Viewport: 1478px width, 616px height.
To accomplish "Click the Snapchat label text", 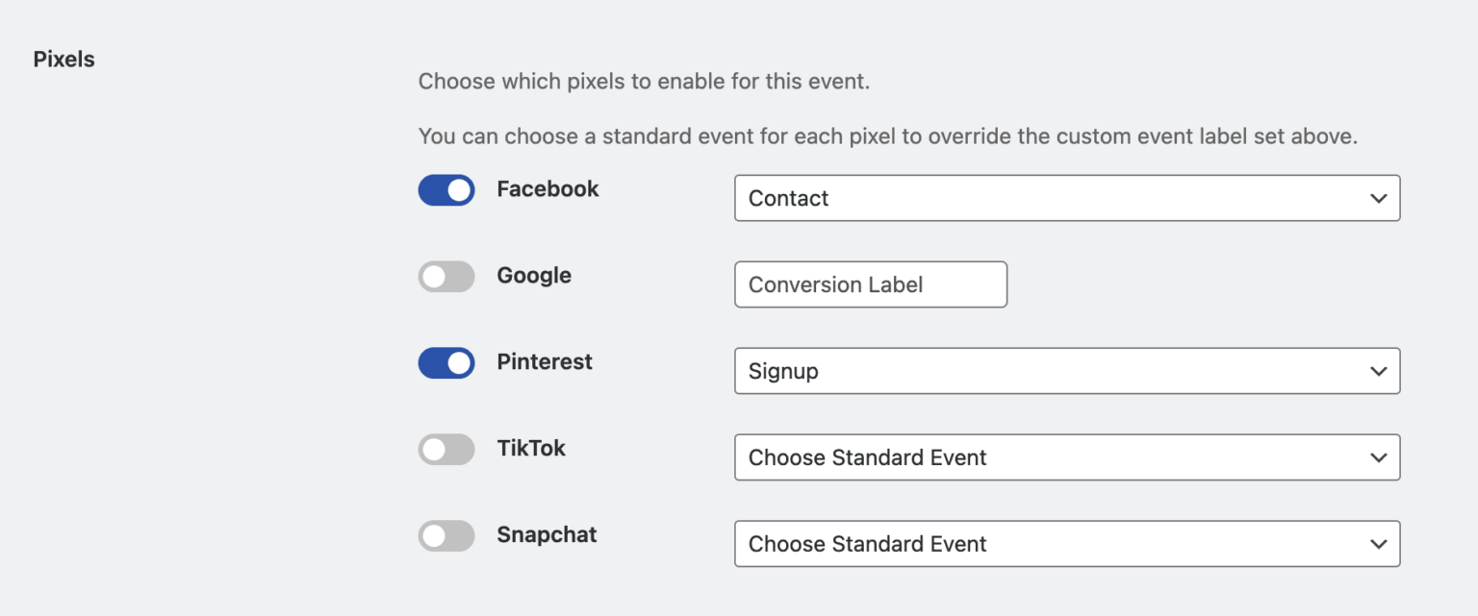I will click(547, 535).
